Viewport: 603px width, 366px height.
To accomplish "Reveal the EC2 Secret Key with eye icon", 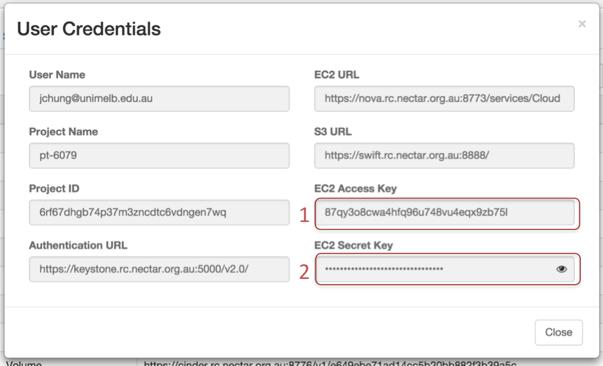I will 561,269.
